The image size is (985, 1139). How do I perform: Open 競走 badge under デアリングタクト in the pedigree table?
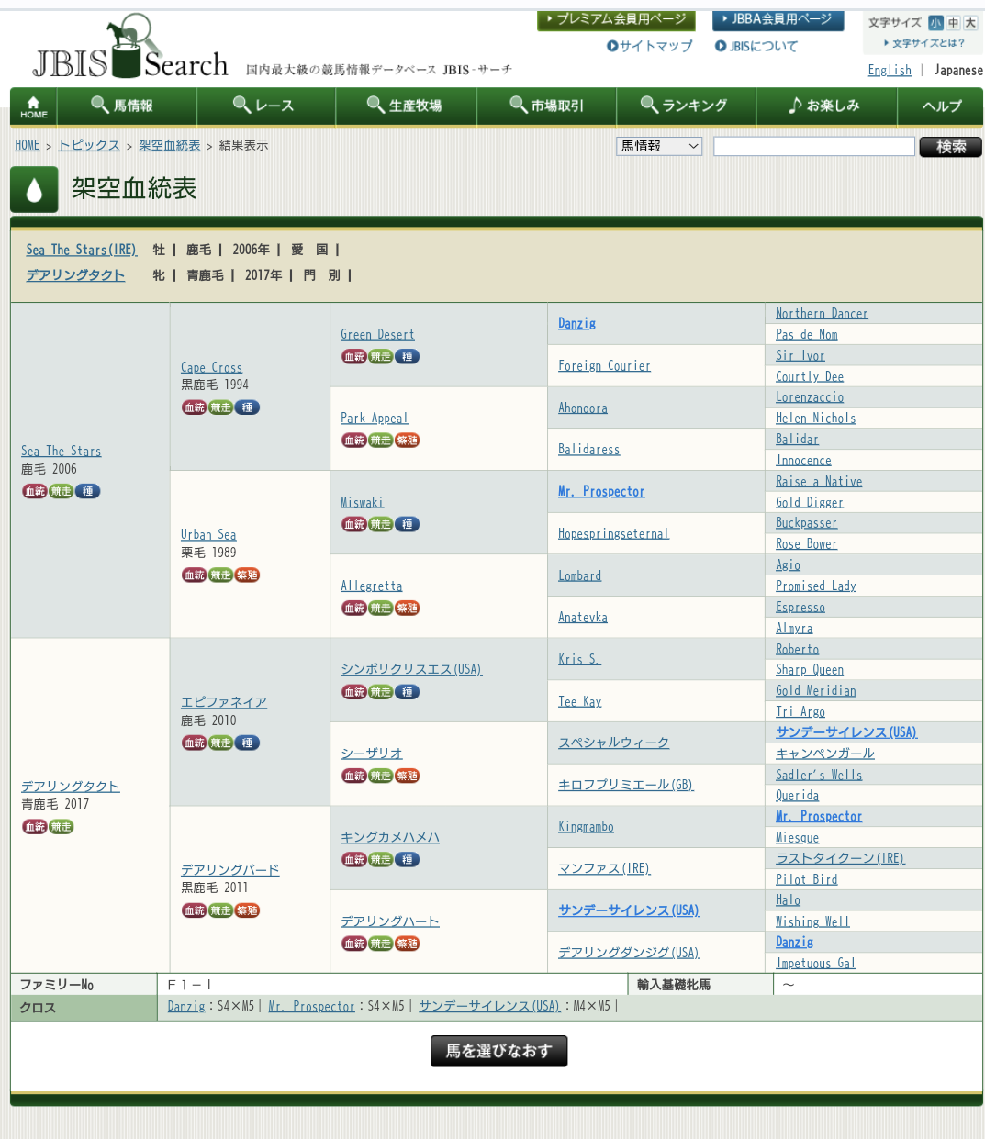pyautogui.click(x=61, y=827)
